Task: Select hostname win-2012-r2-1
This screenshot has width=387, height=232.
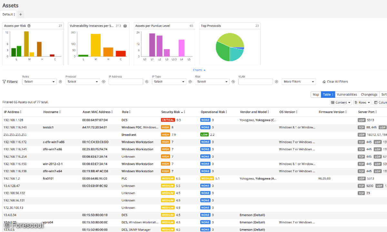Action: pyautogui.click(x=53, y=164)
